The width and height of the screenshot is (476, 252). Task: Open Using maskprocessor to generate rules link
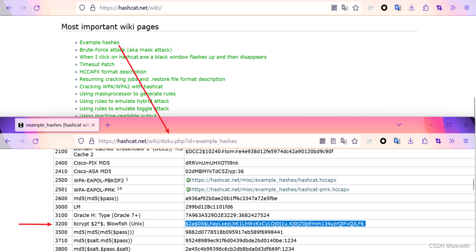127,94
